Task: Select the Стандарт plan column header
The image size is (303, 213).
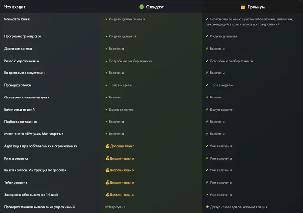Action: click(x=151, y=7)
